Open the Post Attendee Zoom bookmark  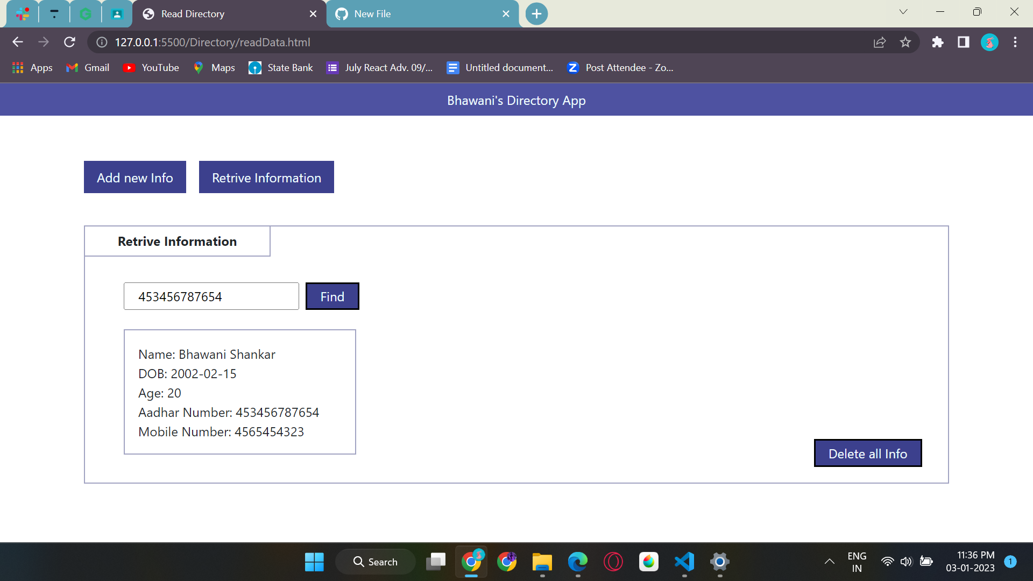tap(620, 67)
